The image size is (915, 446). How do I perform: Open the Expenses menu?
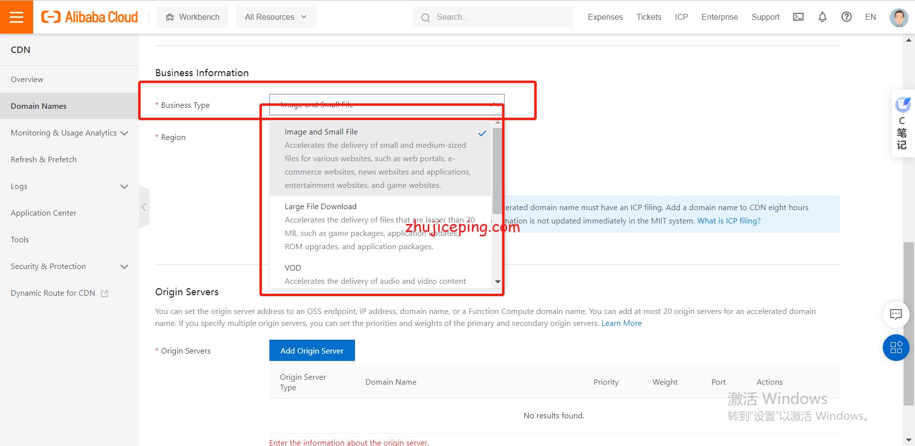(x=605, y=17)
